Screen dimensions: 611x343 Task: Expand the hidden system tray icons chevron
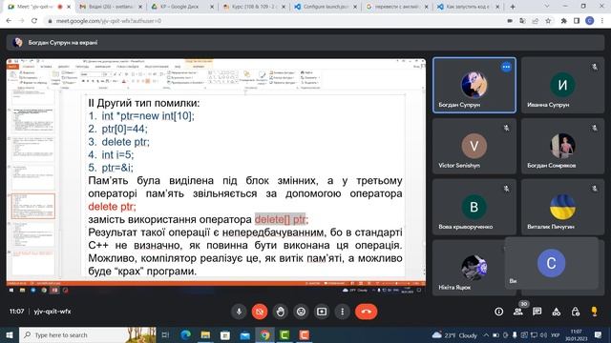click(486, 334)
